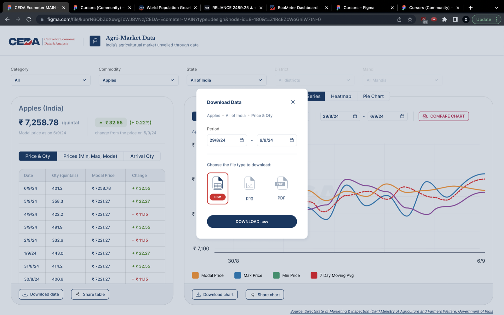Click the Share chart button

click(265, 295)
